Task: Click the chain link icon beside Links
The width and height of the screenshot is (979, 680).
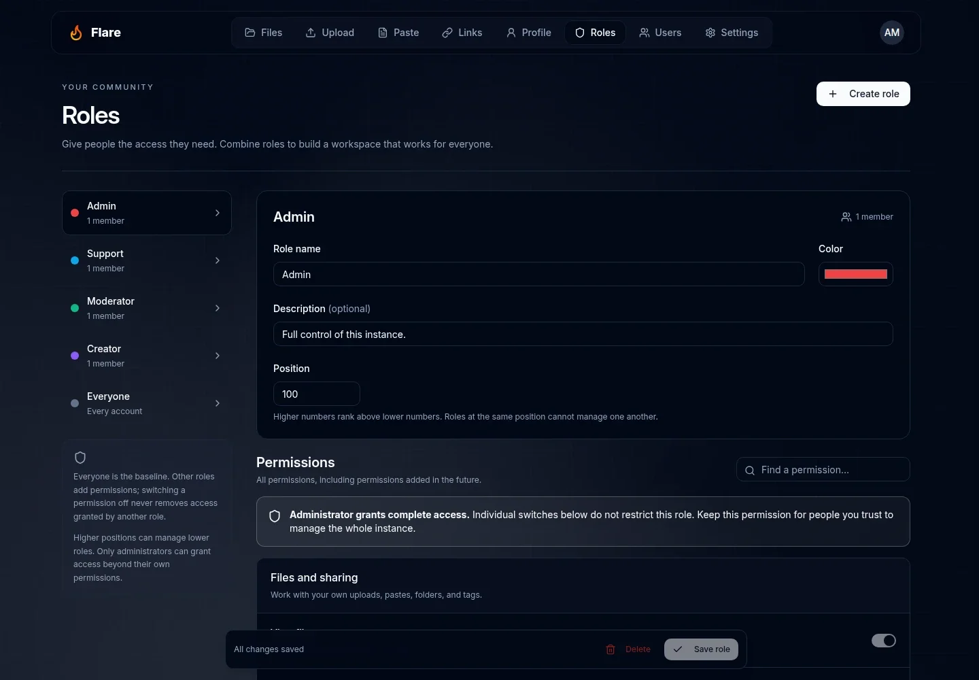Action: click(447, 33)
